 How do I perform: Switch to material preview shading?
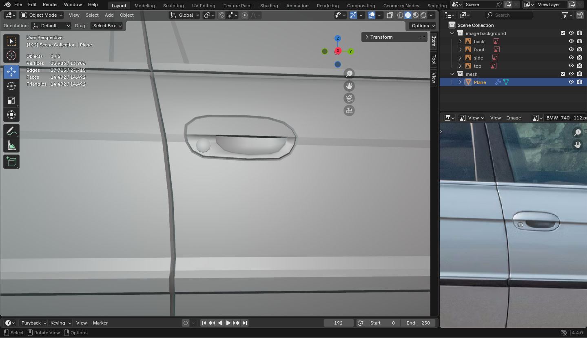coord(416,15)
